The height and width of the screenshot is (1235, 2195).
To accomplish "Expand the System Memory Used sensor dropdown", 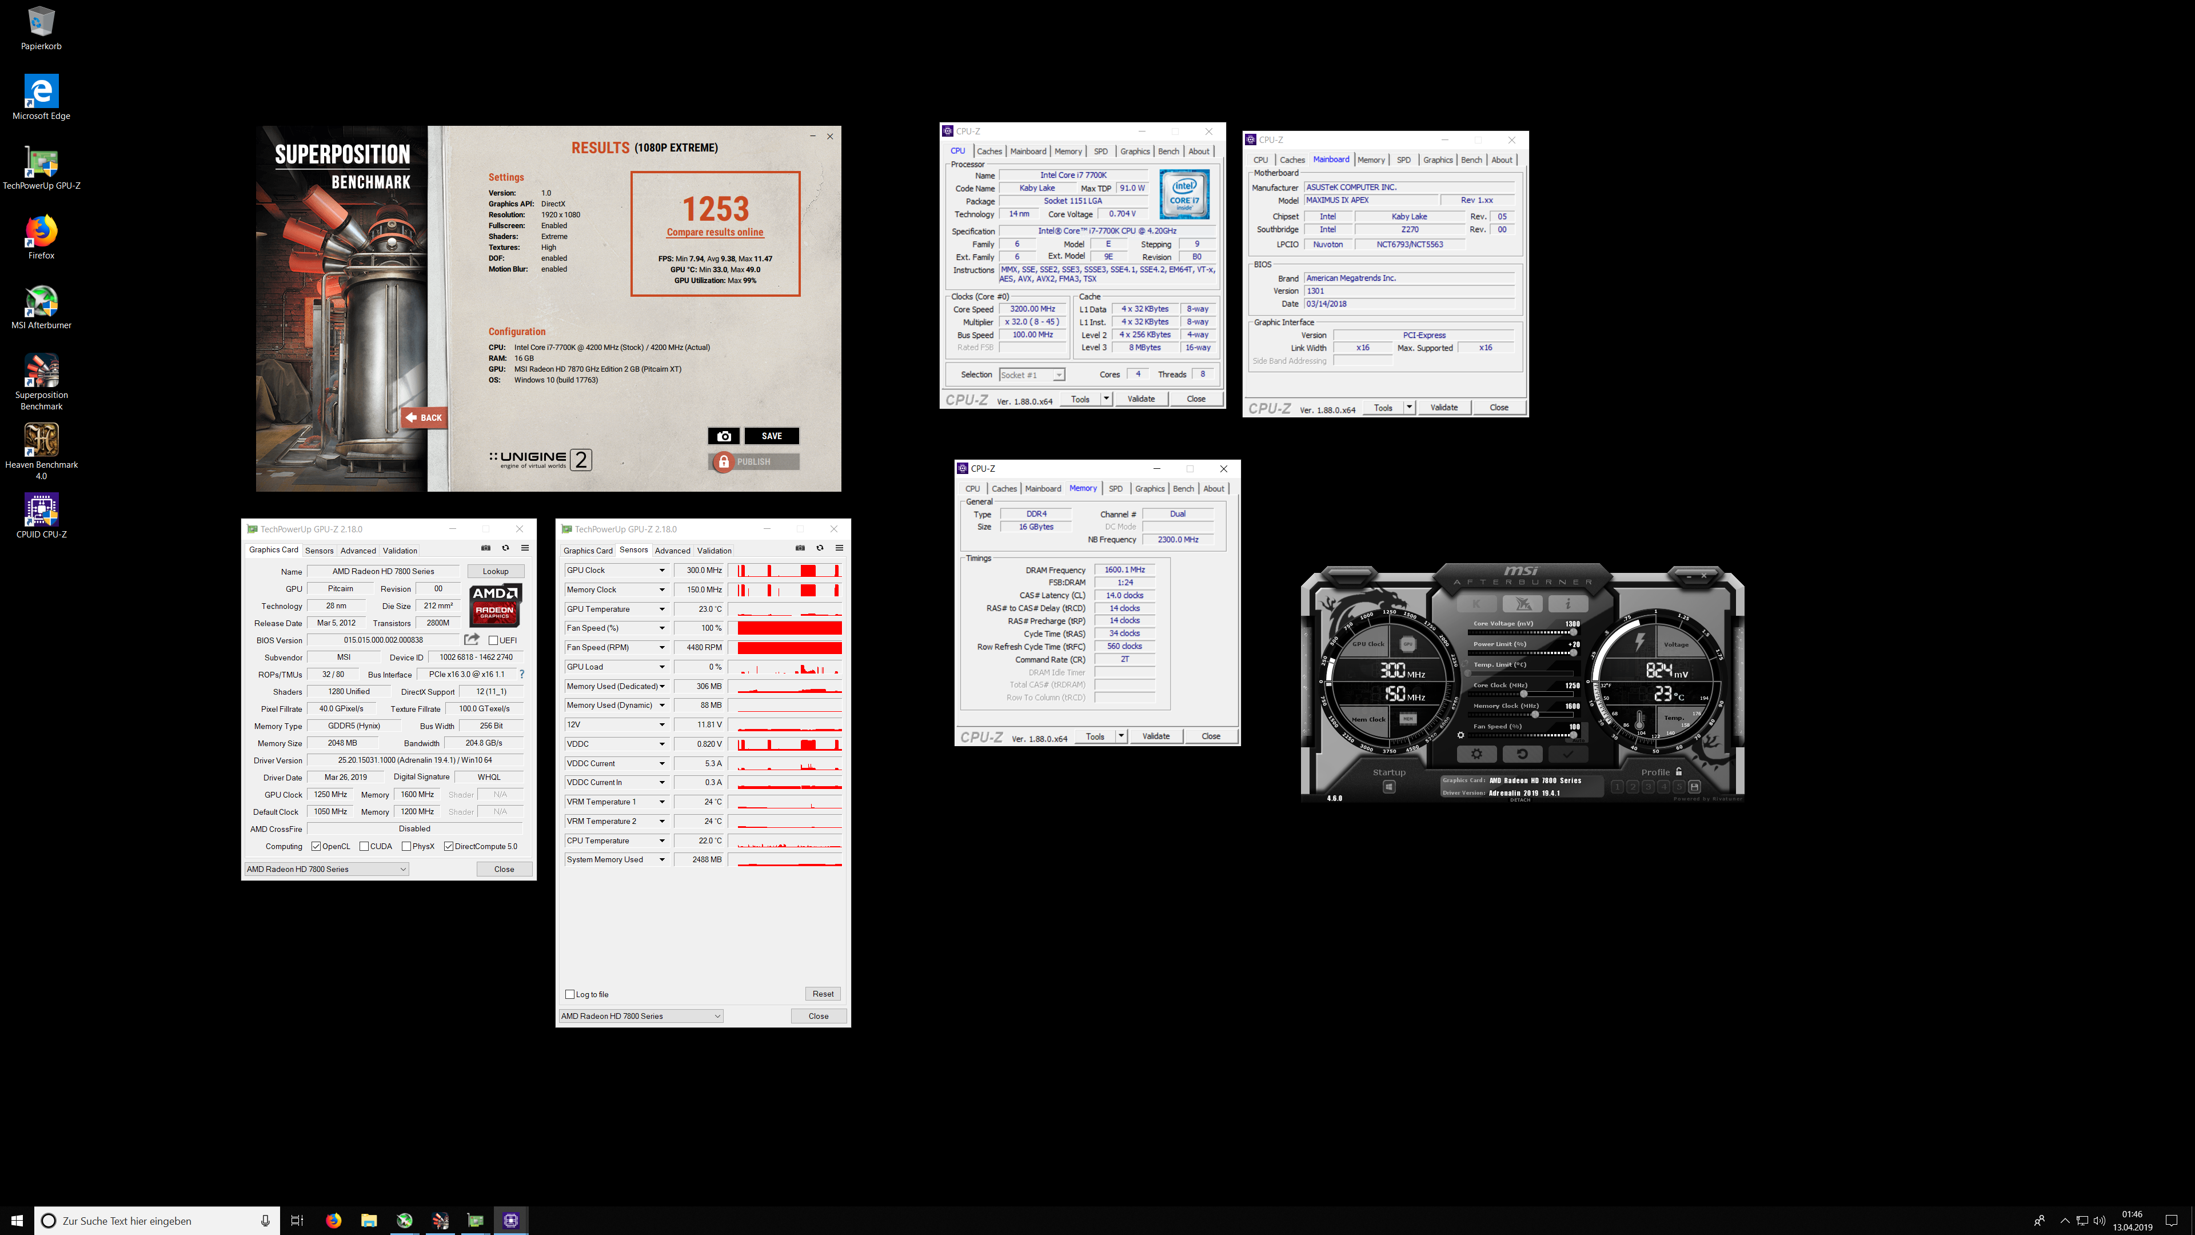I will point(661,859).
